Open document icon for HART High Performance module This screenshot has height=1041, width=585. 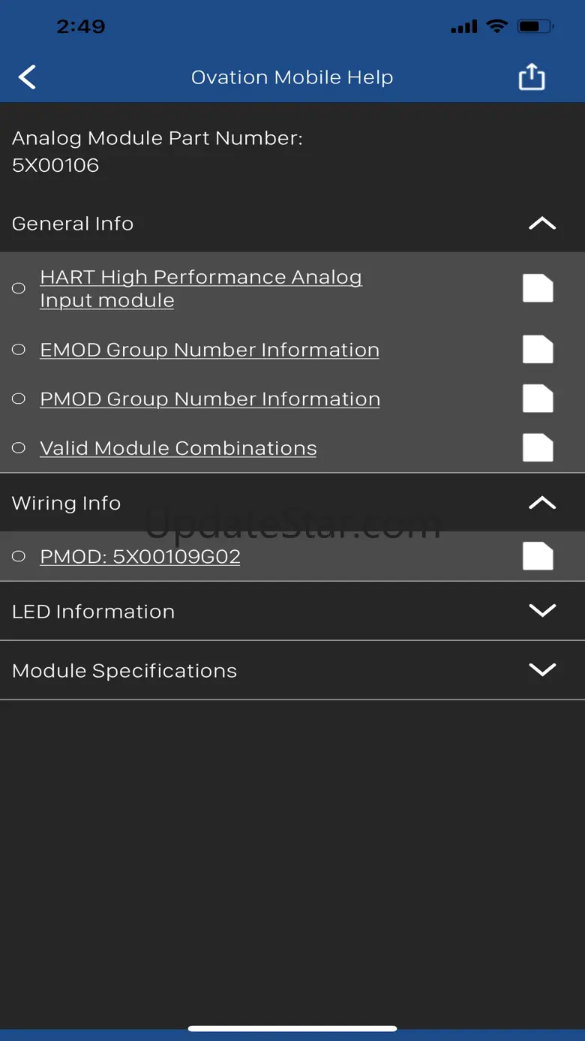point(538,288)
